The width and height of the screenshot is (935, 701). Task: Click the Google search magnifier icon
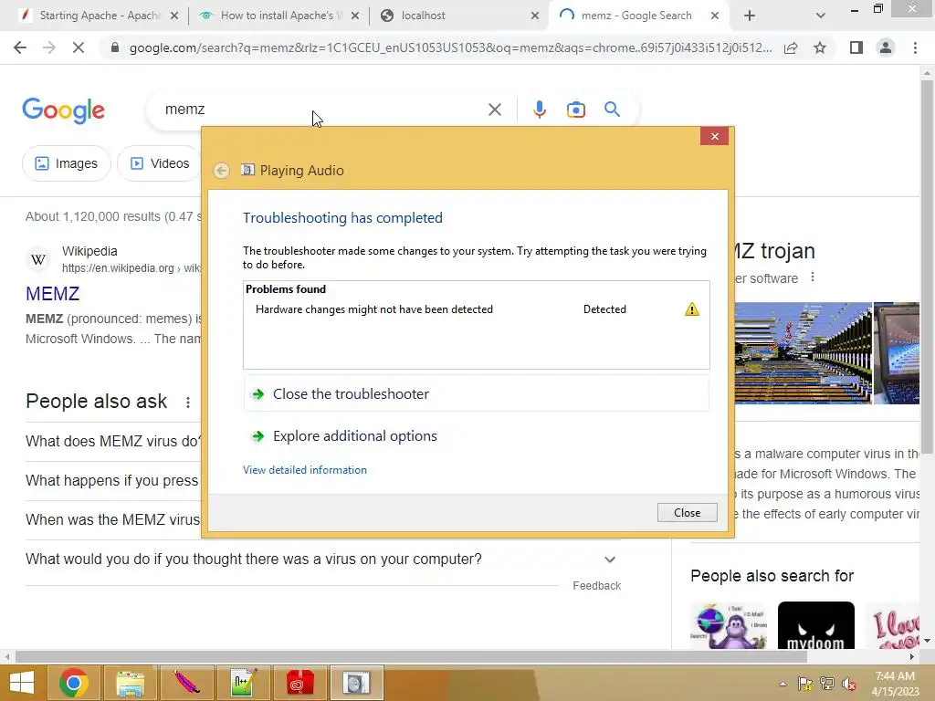click(612, 110)
